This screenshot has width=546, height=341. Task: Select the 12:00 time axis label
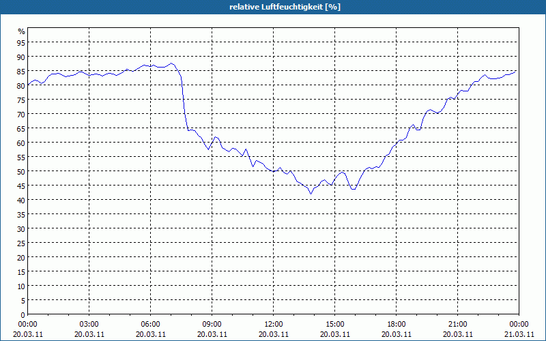(x=273, y=324)
